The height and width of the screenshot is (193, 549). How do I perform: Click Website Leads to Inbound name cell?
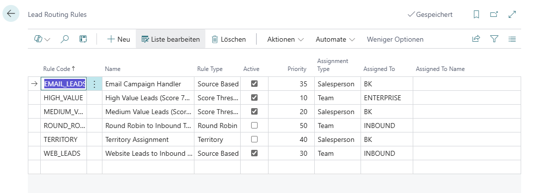click(x=148, y=153)
